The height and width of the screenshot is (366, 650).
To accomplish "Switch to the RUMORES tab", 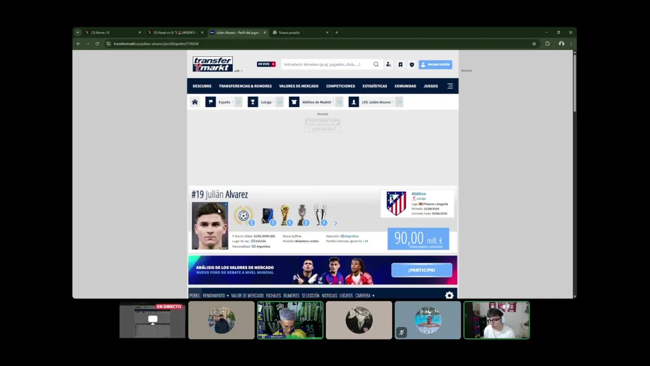I will [291, 296].
